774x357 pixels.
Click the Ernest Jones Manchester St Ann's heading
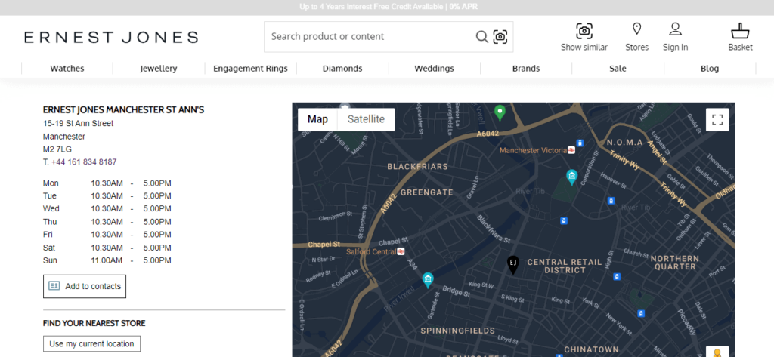pos(123,110)
